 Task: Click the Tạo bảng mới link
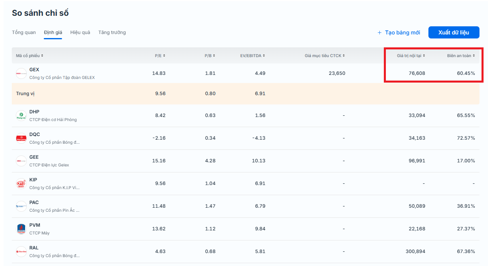[398, 32]
